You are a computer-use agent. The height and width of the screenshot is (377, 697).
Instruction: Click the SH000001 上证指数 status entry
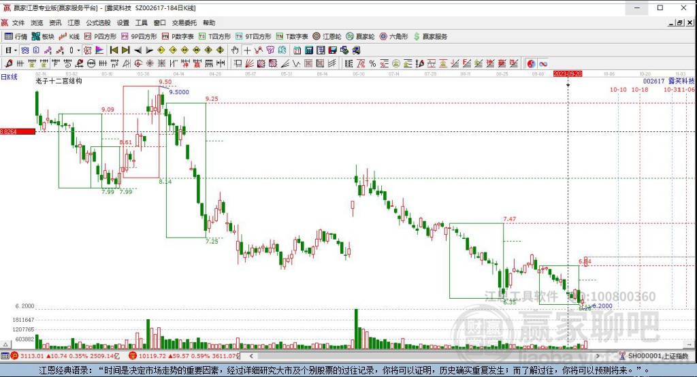coord(658,356)
